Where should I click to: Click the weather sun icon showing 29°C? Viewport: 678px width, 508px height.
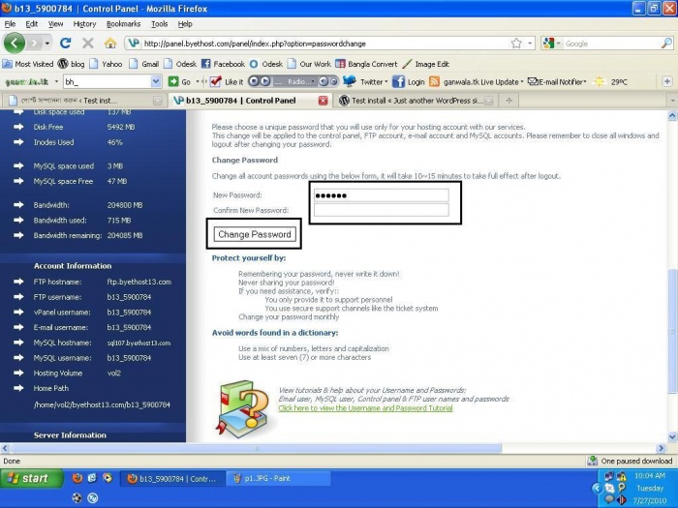coord(600,81)
